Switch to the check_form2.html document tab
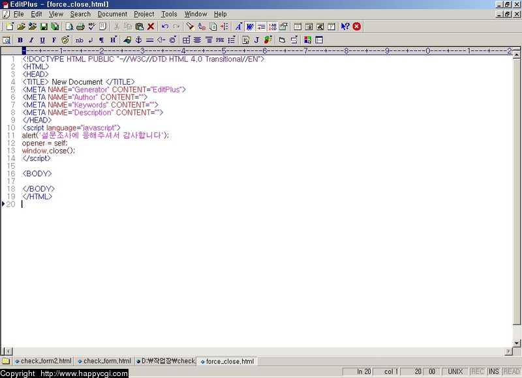522x378 pixels. coord(43,361)
